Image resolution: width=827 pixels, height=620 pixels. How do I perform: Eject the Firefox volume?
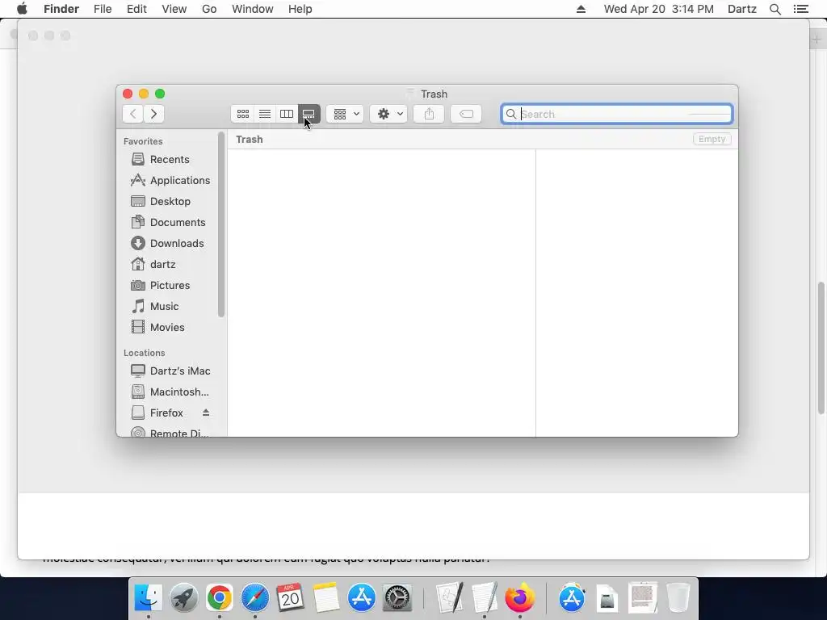pyautogui.click(x=206, y=413)
